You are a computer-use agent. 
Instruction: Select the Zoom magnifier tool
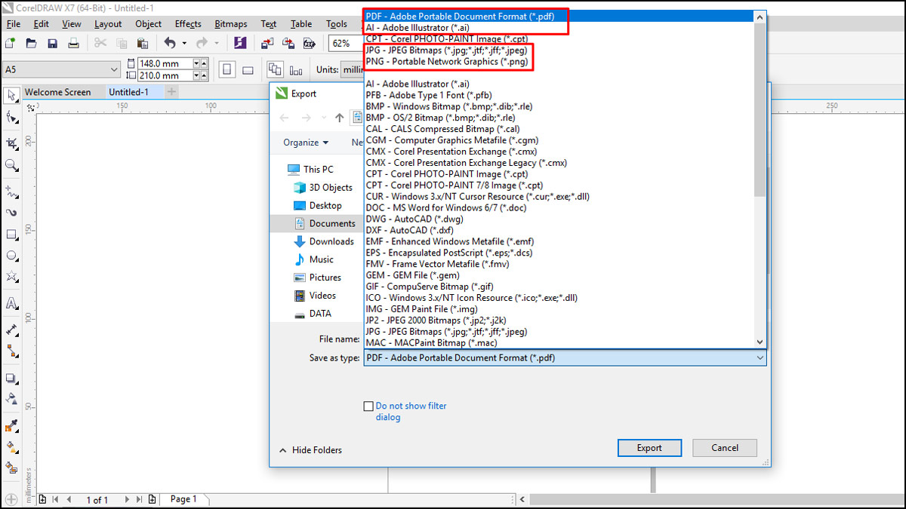click(11, 165)
